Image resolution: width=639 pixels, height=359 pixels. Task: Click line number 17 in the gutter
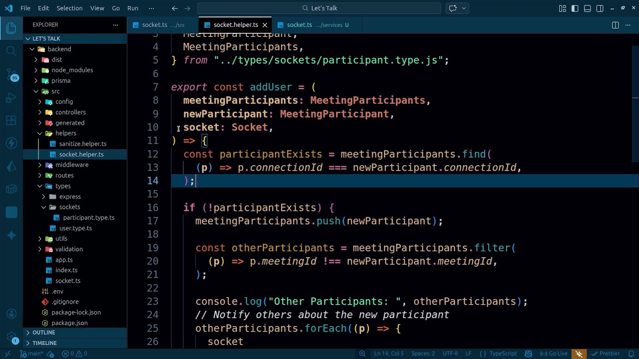click(x=153, y=221)
